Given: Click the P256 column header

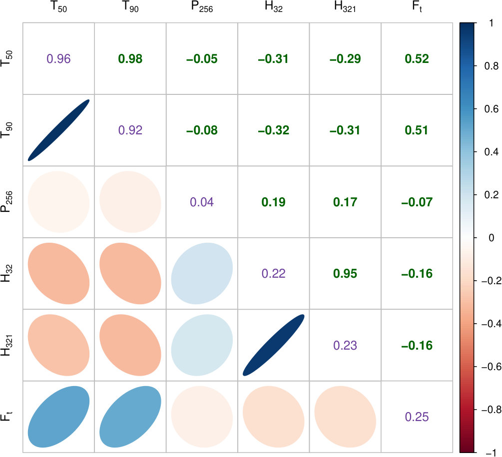Looking at the screenshot, I should tap(202, 7).
